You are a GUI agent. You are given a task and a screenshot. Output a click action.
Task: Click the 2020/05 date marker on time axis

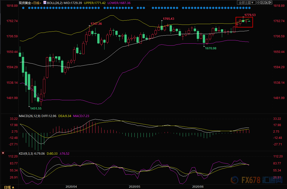(x=134, y=187)
